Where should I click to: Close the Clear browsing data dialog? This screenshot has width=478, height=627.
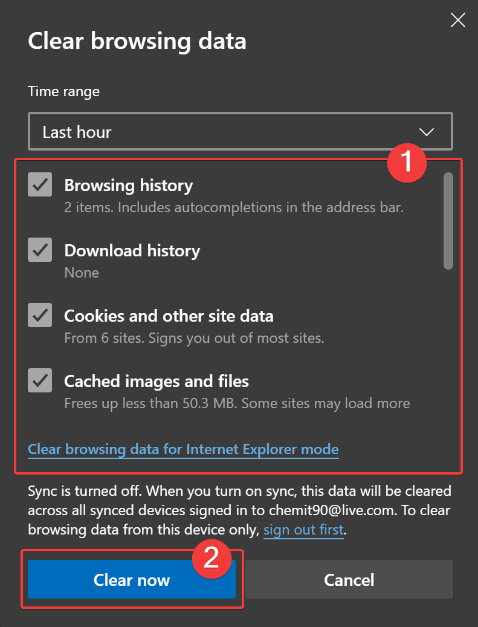(458, 20)
